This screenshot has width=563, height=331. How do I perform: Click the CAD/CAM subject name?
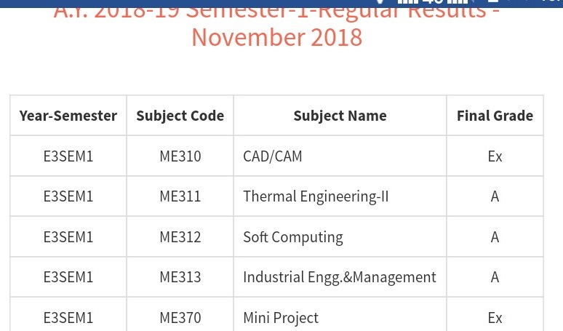point(273,156)
